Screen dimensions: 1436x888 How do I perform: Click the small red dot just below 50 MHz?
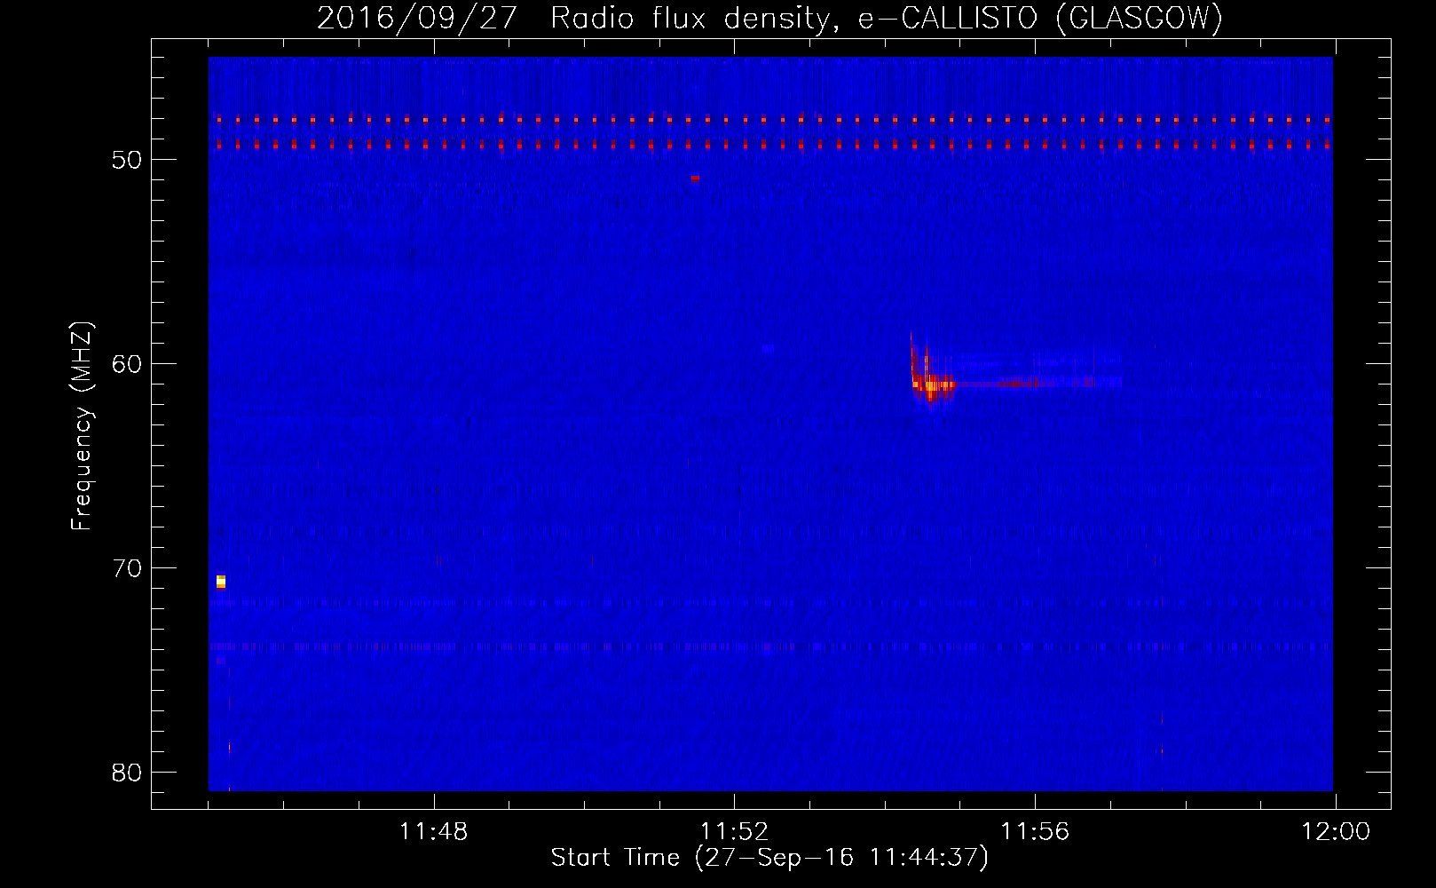pyautogui.click(x=695, y=178)
